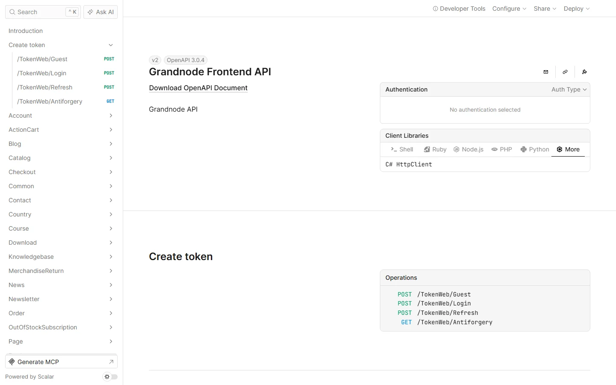The width and height of the screenshot is (616, 385).
Task: Click the Generate MCP logo icon
Action: 12,362
